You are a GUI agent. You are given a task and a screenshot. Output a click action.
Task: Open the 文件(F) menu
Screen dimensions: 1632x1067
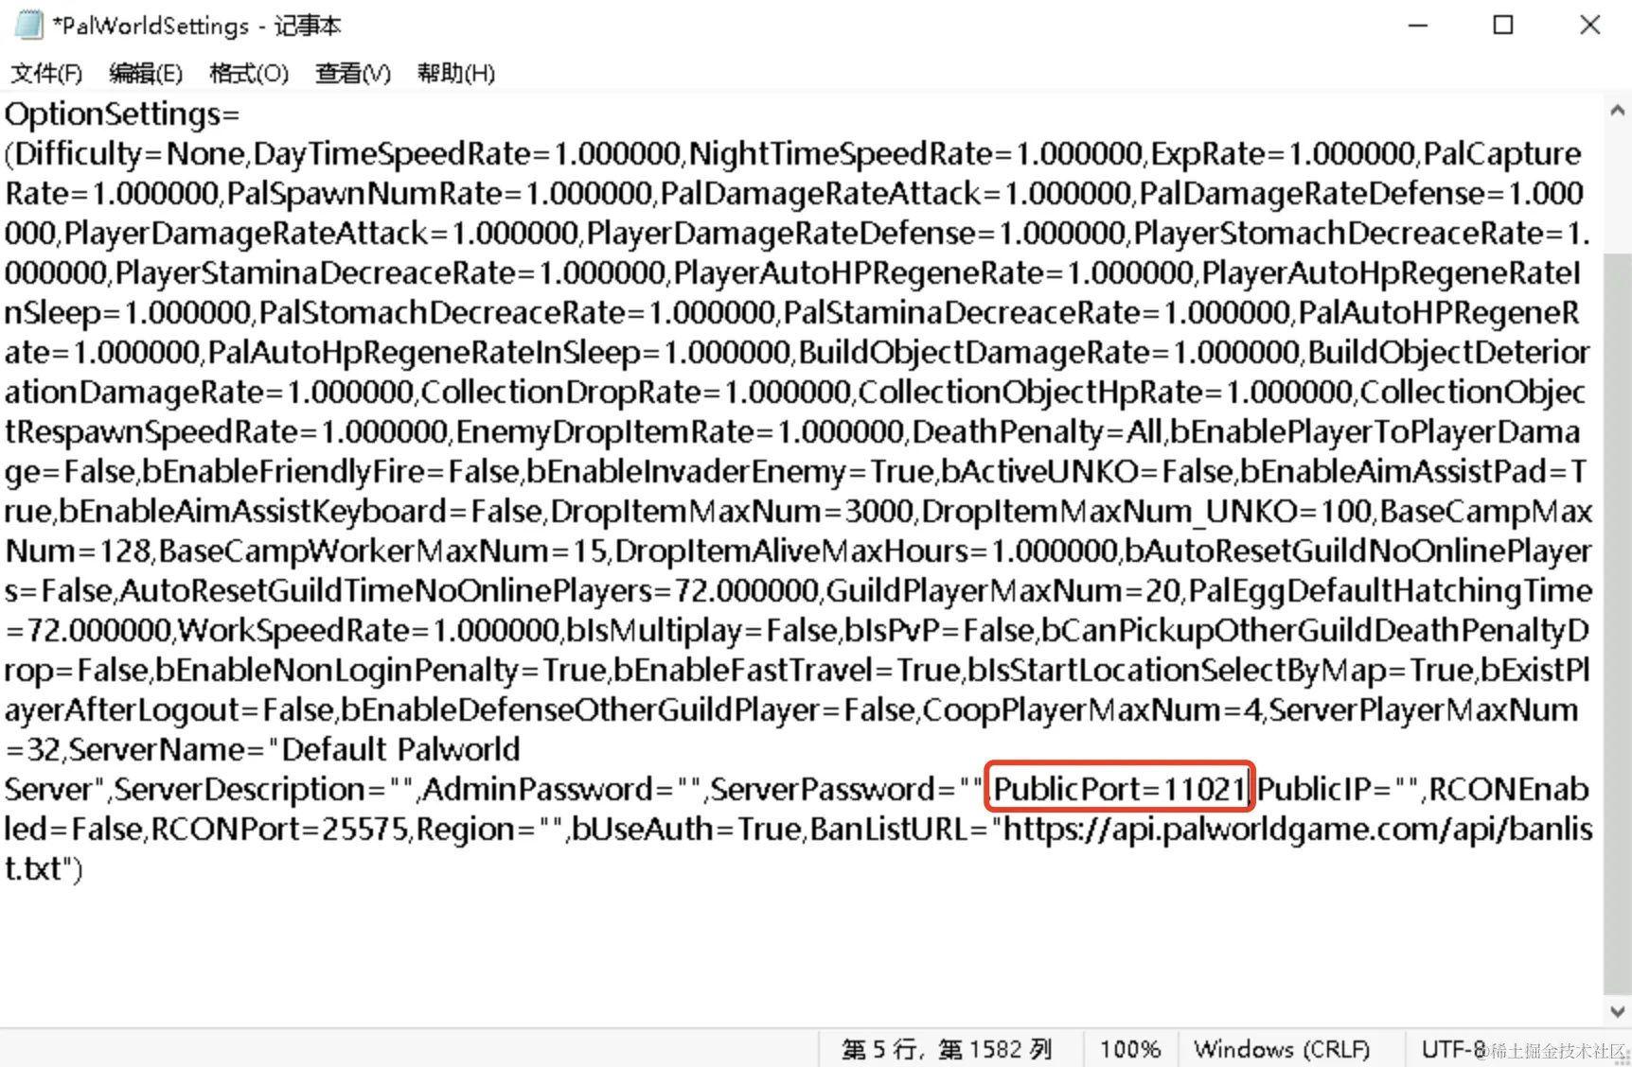coord(46,73)
